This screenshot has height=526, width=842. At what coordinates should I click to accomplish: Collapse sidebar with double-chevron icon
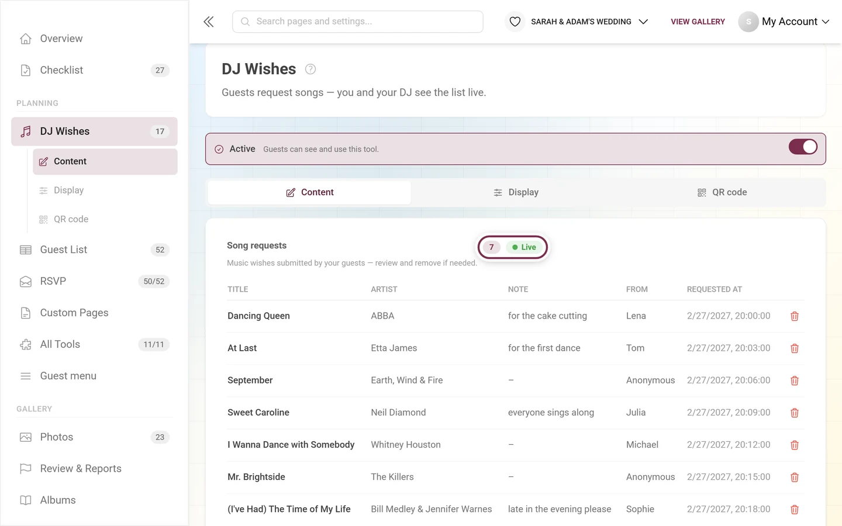click(209, 22)
